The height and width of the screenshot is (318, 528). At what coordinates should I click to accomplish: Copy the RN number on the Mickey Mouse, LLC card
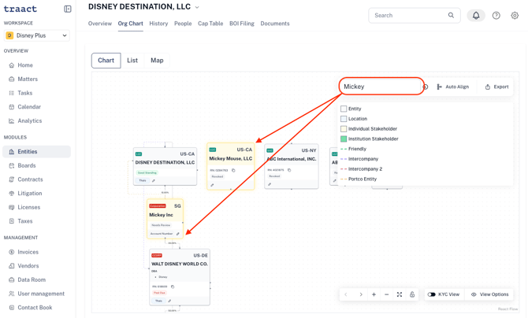click(233, 170)
